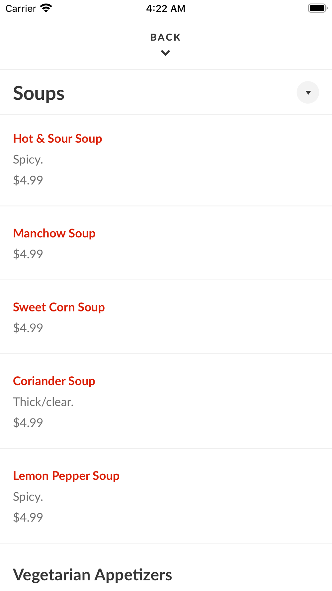The height and width of the screenshot is (591, 332).
Task: Click the Wi-Fi icon in status bar
Action: click(x=46, y=8)
